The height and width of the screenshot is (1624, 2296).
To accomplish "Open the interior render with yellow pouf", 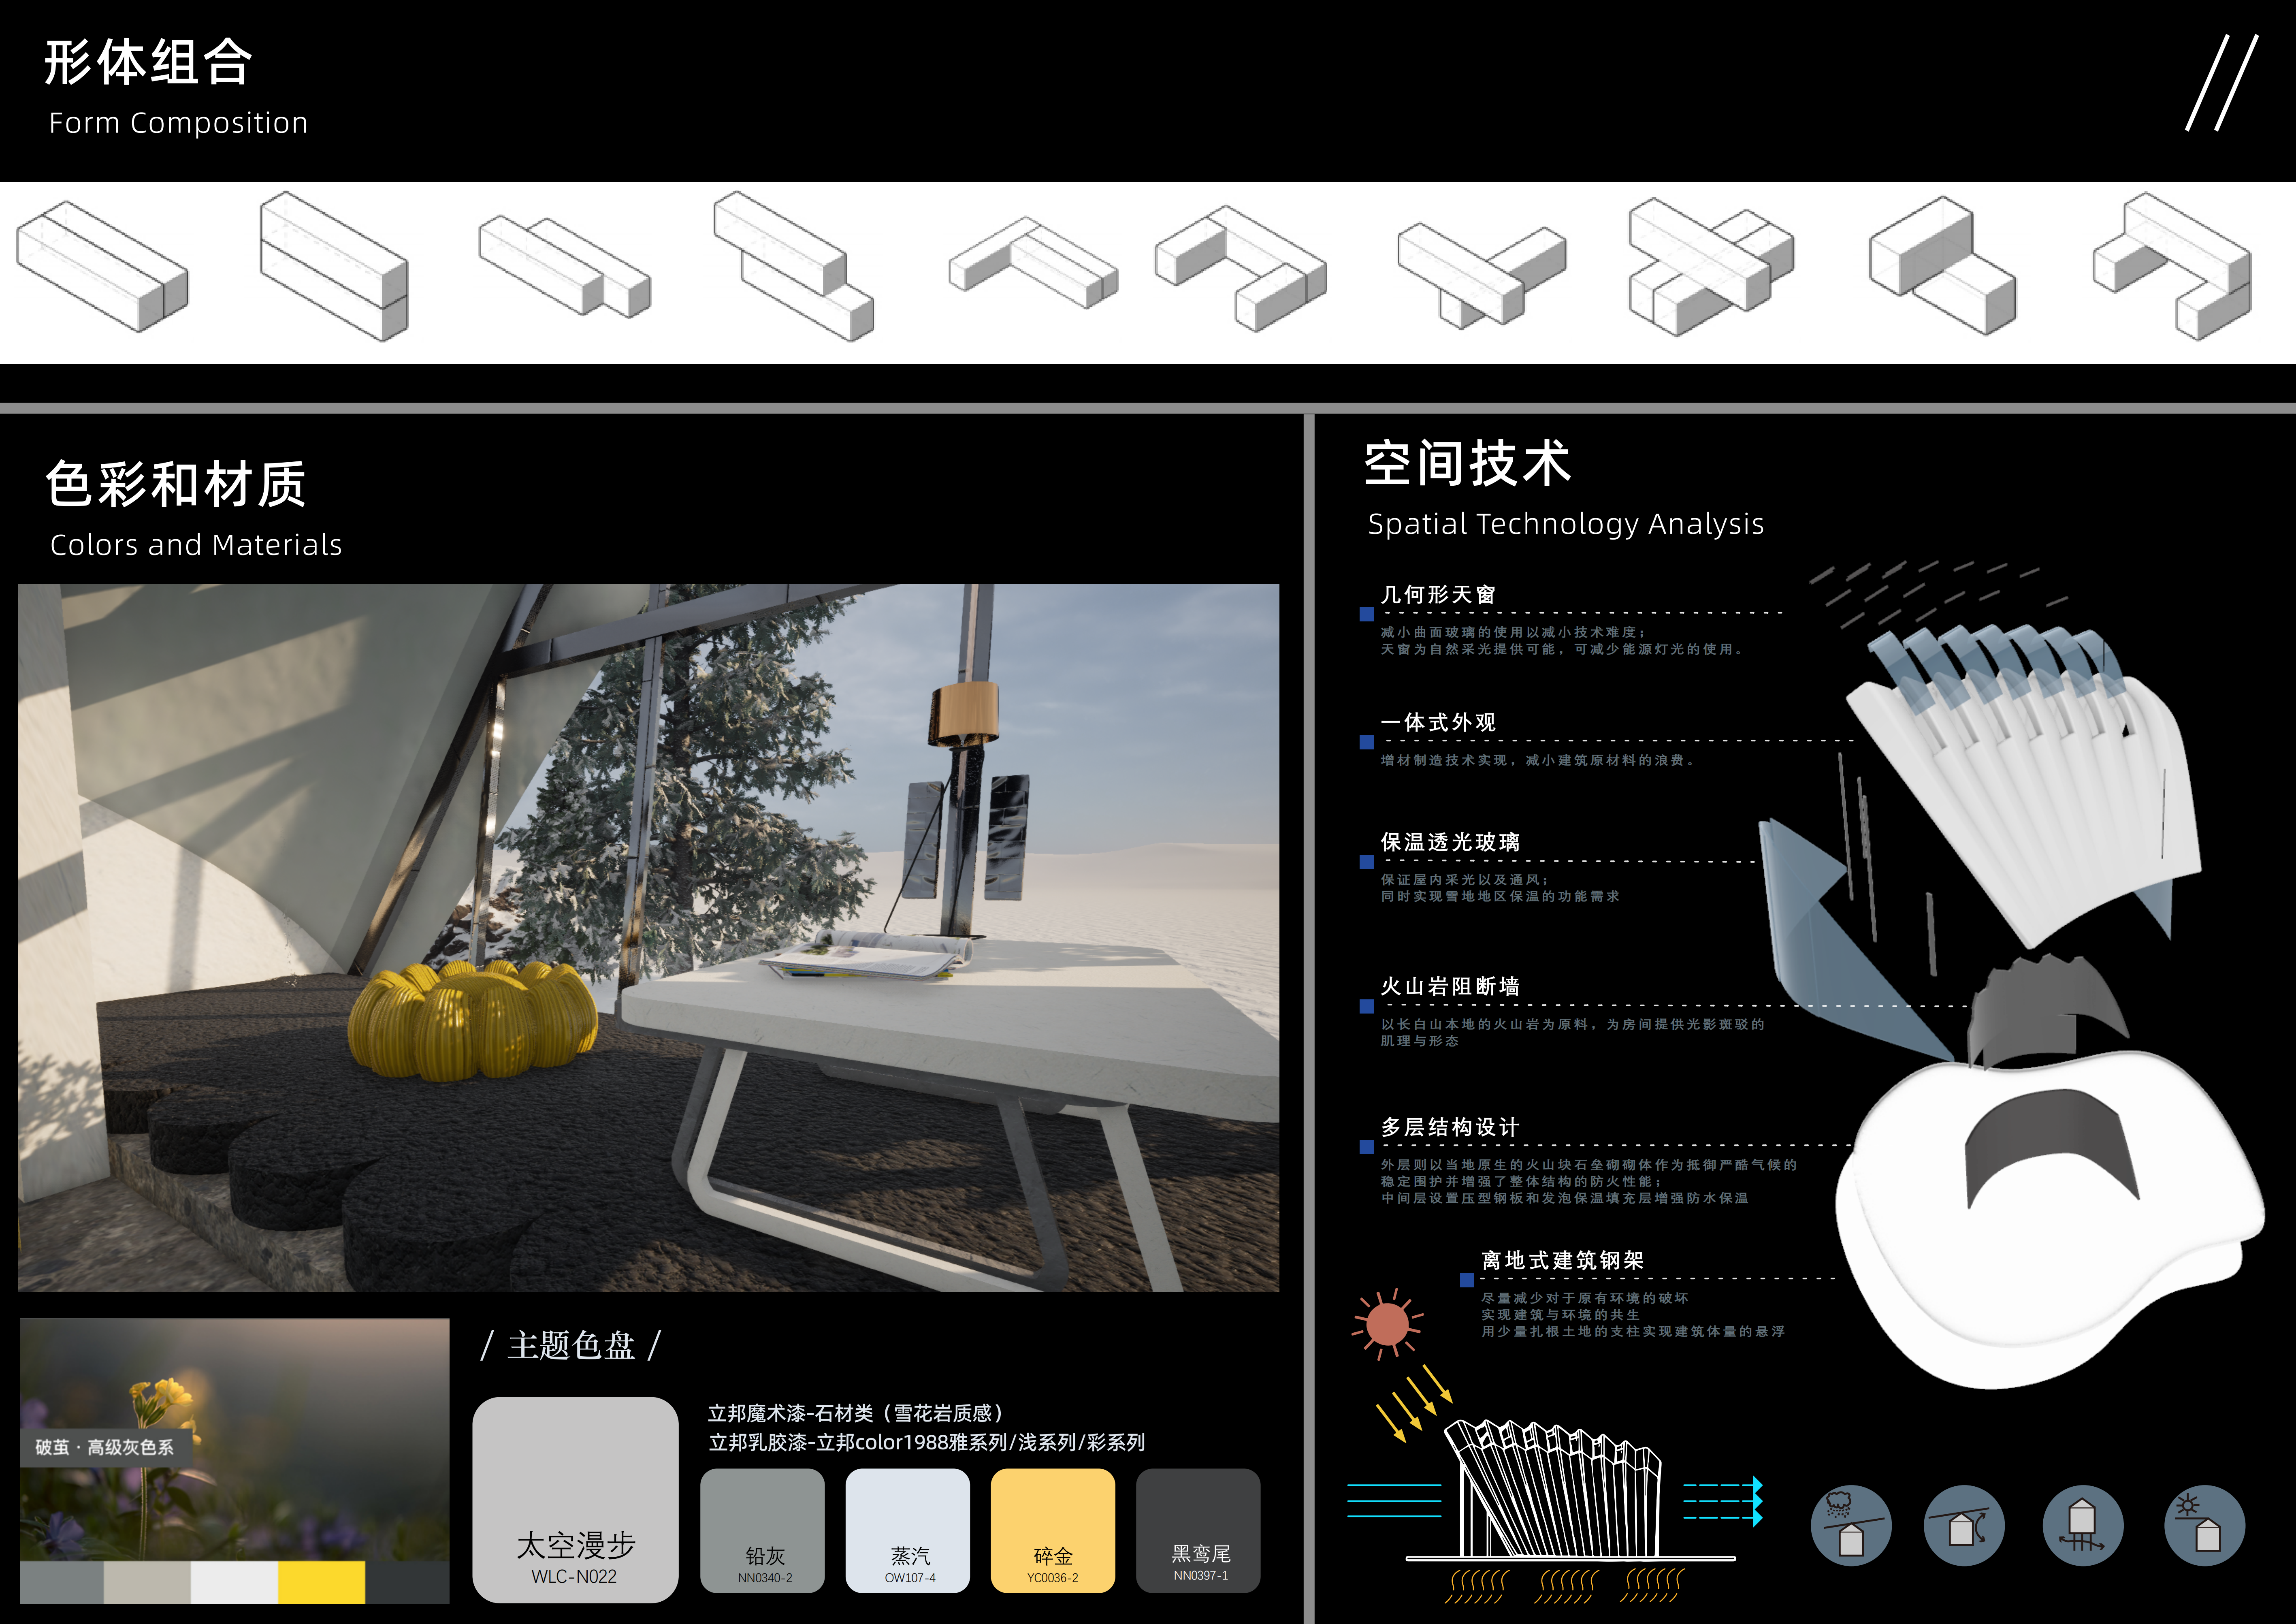I will pos(648,937).
